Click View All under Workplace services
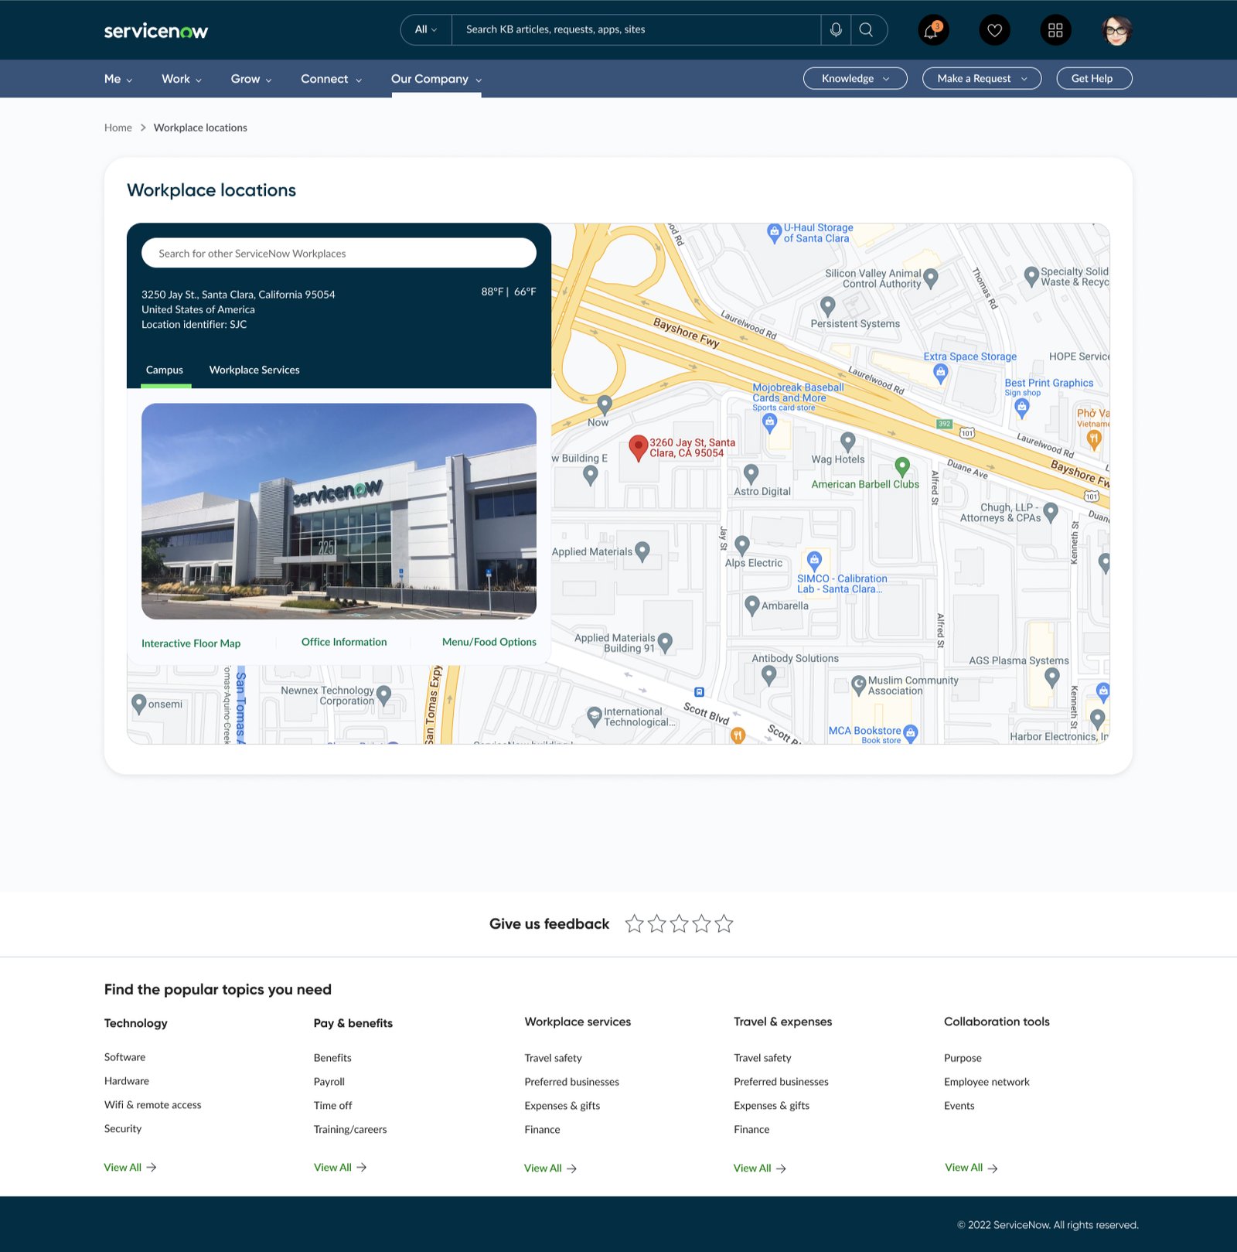The height and width of the screenshot is (1252, 1237). click(x=550, y=1168)
